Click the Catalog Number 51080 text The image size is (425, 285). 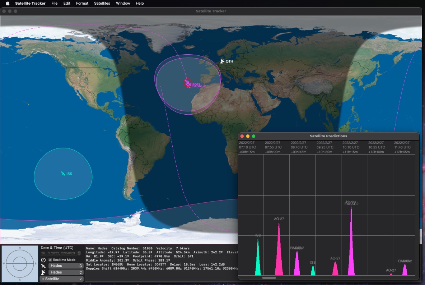132,248
